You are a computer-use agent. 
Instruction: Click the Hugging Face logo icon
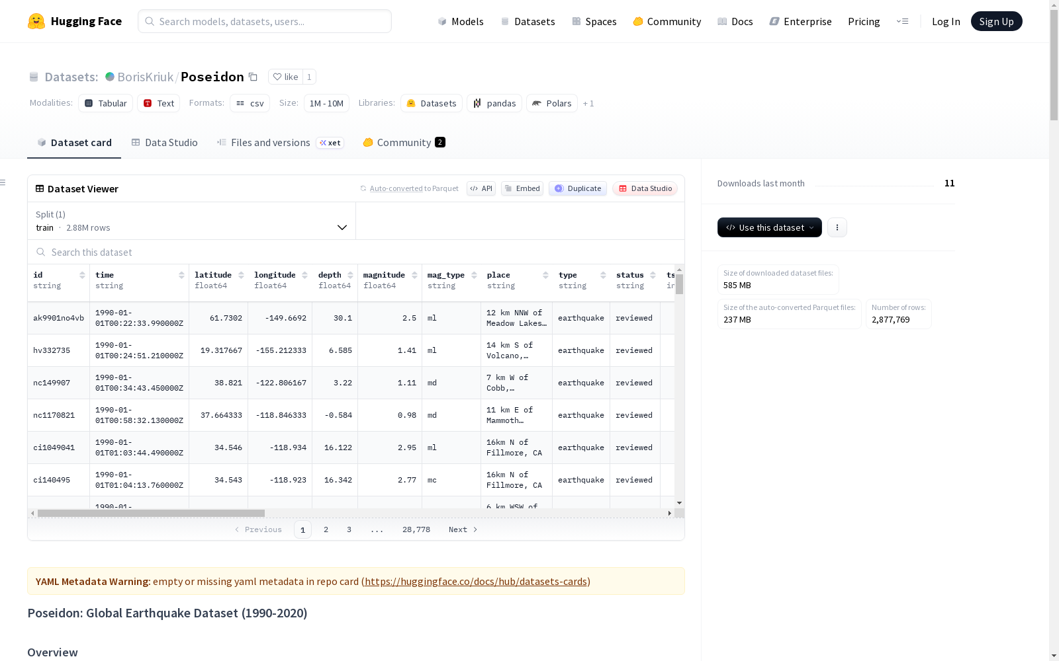pyautogui.click(x=36, y=21)
